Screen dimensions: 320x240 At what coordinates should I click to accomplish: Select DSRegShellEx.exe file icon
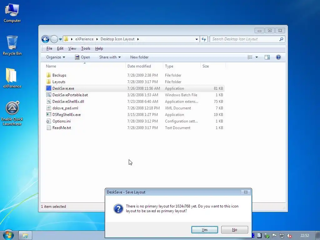[48, 114]
